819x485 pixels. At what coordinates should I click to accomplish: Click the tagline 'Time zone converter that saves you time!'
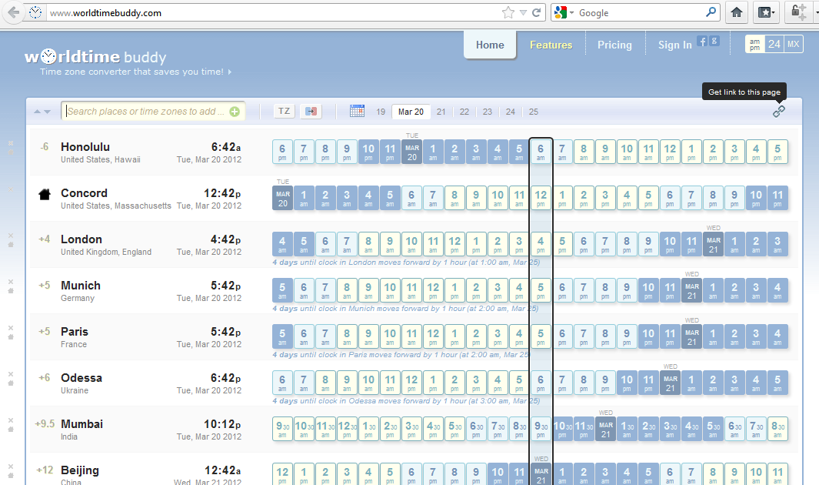(x=132, y=72)
